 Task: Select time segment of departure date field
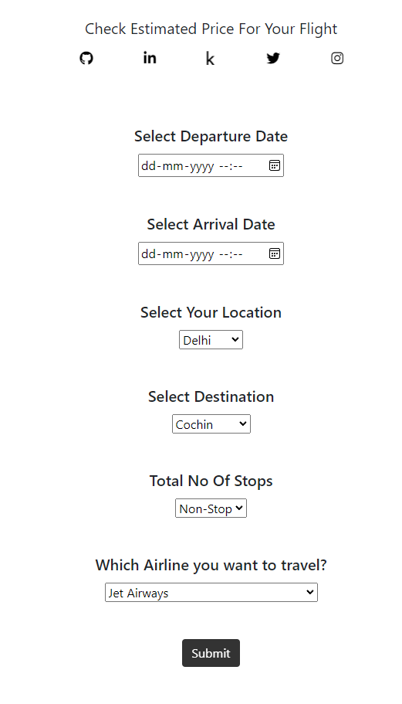[x=231, y=166]
